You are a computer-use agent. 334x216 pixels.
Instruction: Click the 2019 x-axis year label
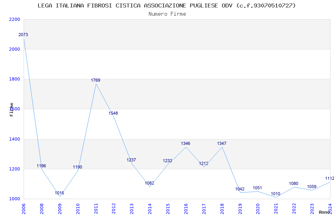(240, 209)
